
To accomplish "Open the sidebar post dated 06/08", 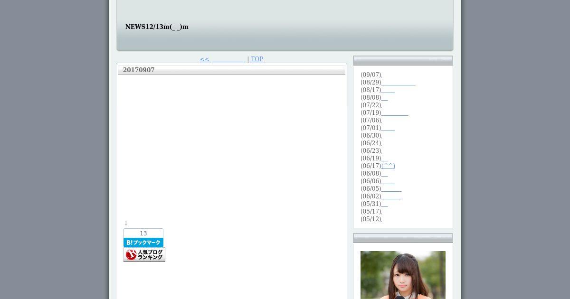I will pyautogui.click(x=385, y=174).
